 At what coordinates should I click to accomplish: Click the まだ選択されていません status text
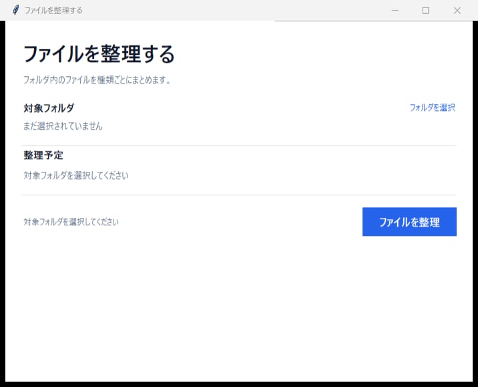coord(63,126)
